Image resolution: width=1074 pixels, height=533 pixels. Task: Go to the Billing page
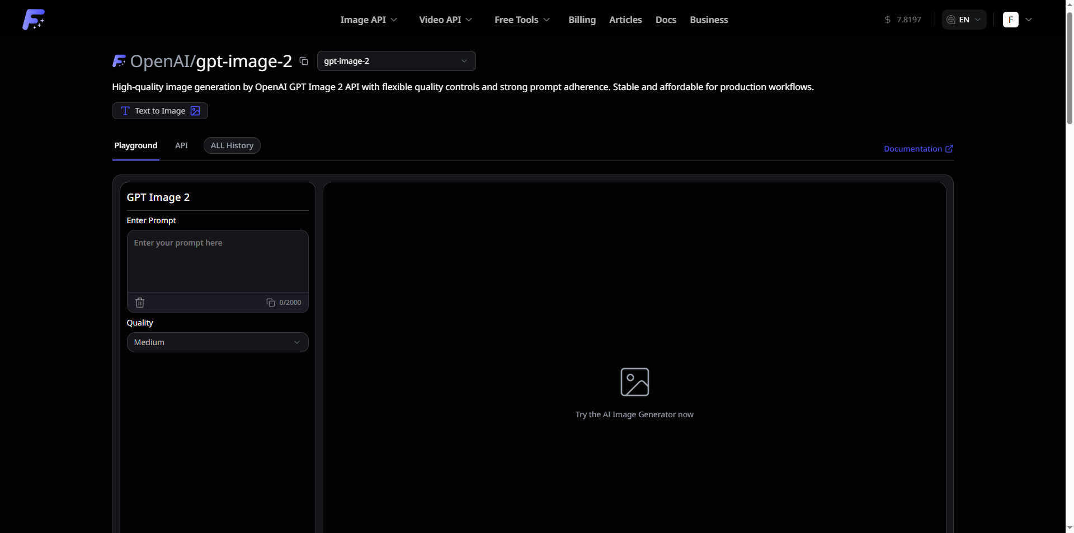click(582, 20)
